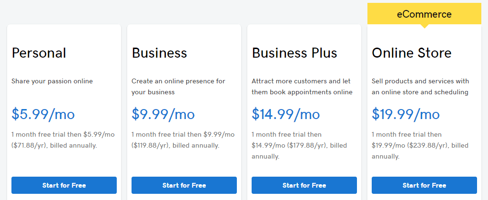
Task: Click 'Attract more customers' description text
Action: coord(302,87)
